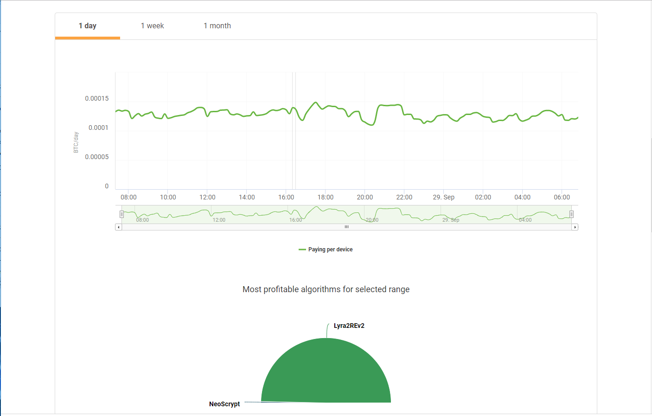The width and height of the screenshot is (652, 416).
Task: Toggle the Paying per device legend label
Action: 330,250
